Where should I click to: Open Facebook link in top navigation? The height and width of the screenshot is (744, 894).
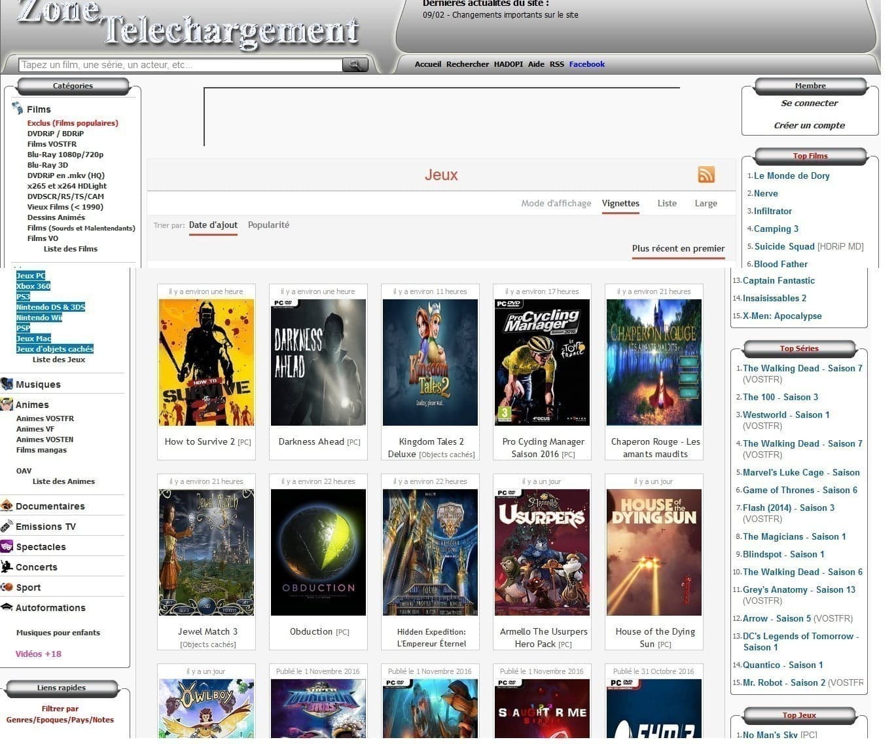[587, 64]
